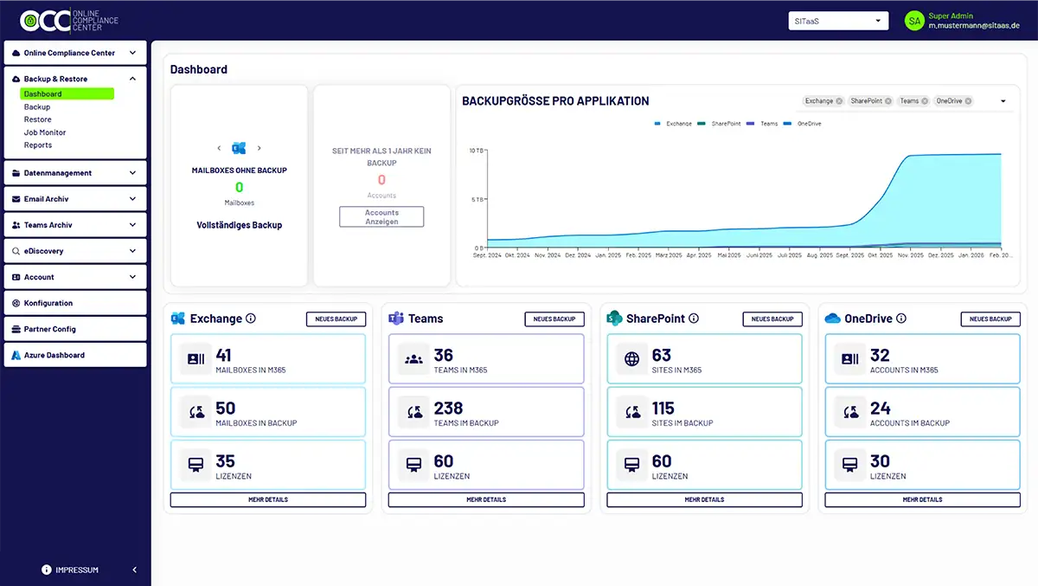Screen dimensions: 1038x586
Task: Click the OneDrive info icon
Action: (901, 319)
